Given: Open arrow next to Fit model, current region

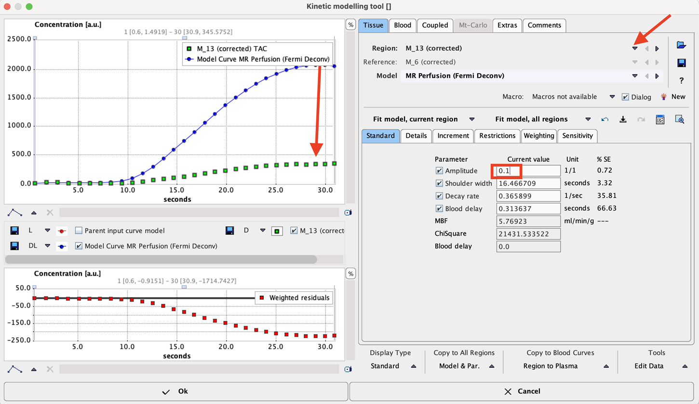Looking at the screenshot, I should pos(472,119).
